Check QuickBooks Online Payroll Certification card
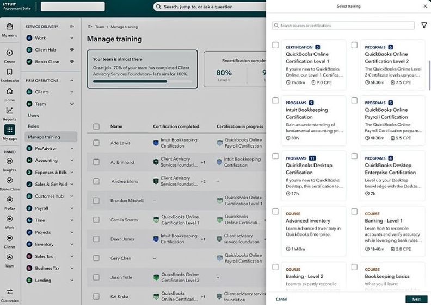431x305 pixels. pos(354,100)
